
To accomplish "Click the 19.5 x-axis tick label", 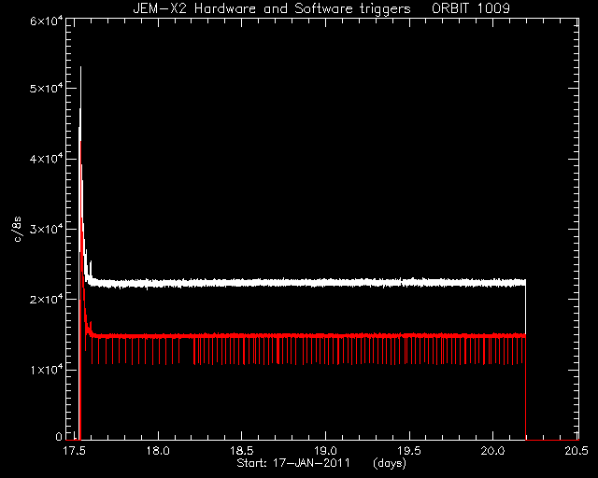I will pyautogui.click(x=409, y=451).
